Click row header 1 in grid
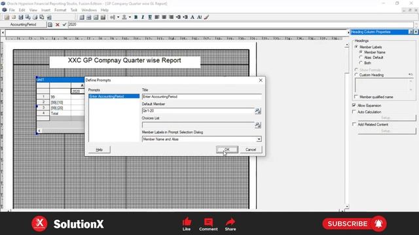Screen dimensions: 419x235 coord(43,97)
